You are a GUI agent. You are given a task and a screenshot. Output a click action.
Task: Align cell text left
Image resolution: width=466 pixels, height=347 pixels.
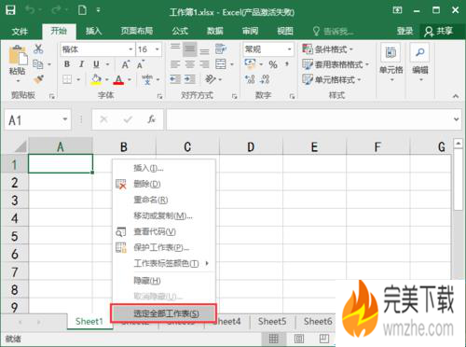(175, 64)
